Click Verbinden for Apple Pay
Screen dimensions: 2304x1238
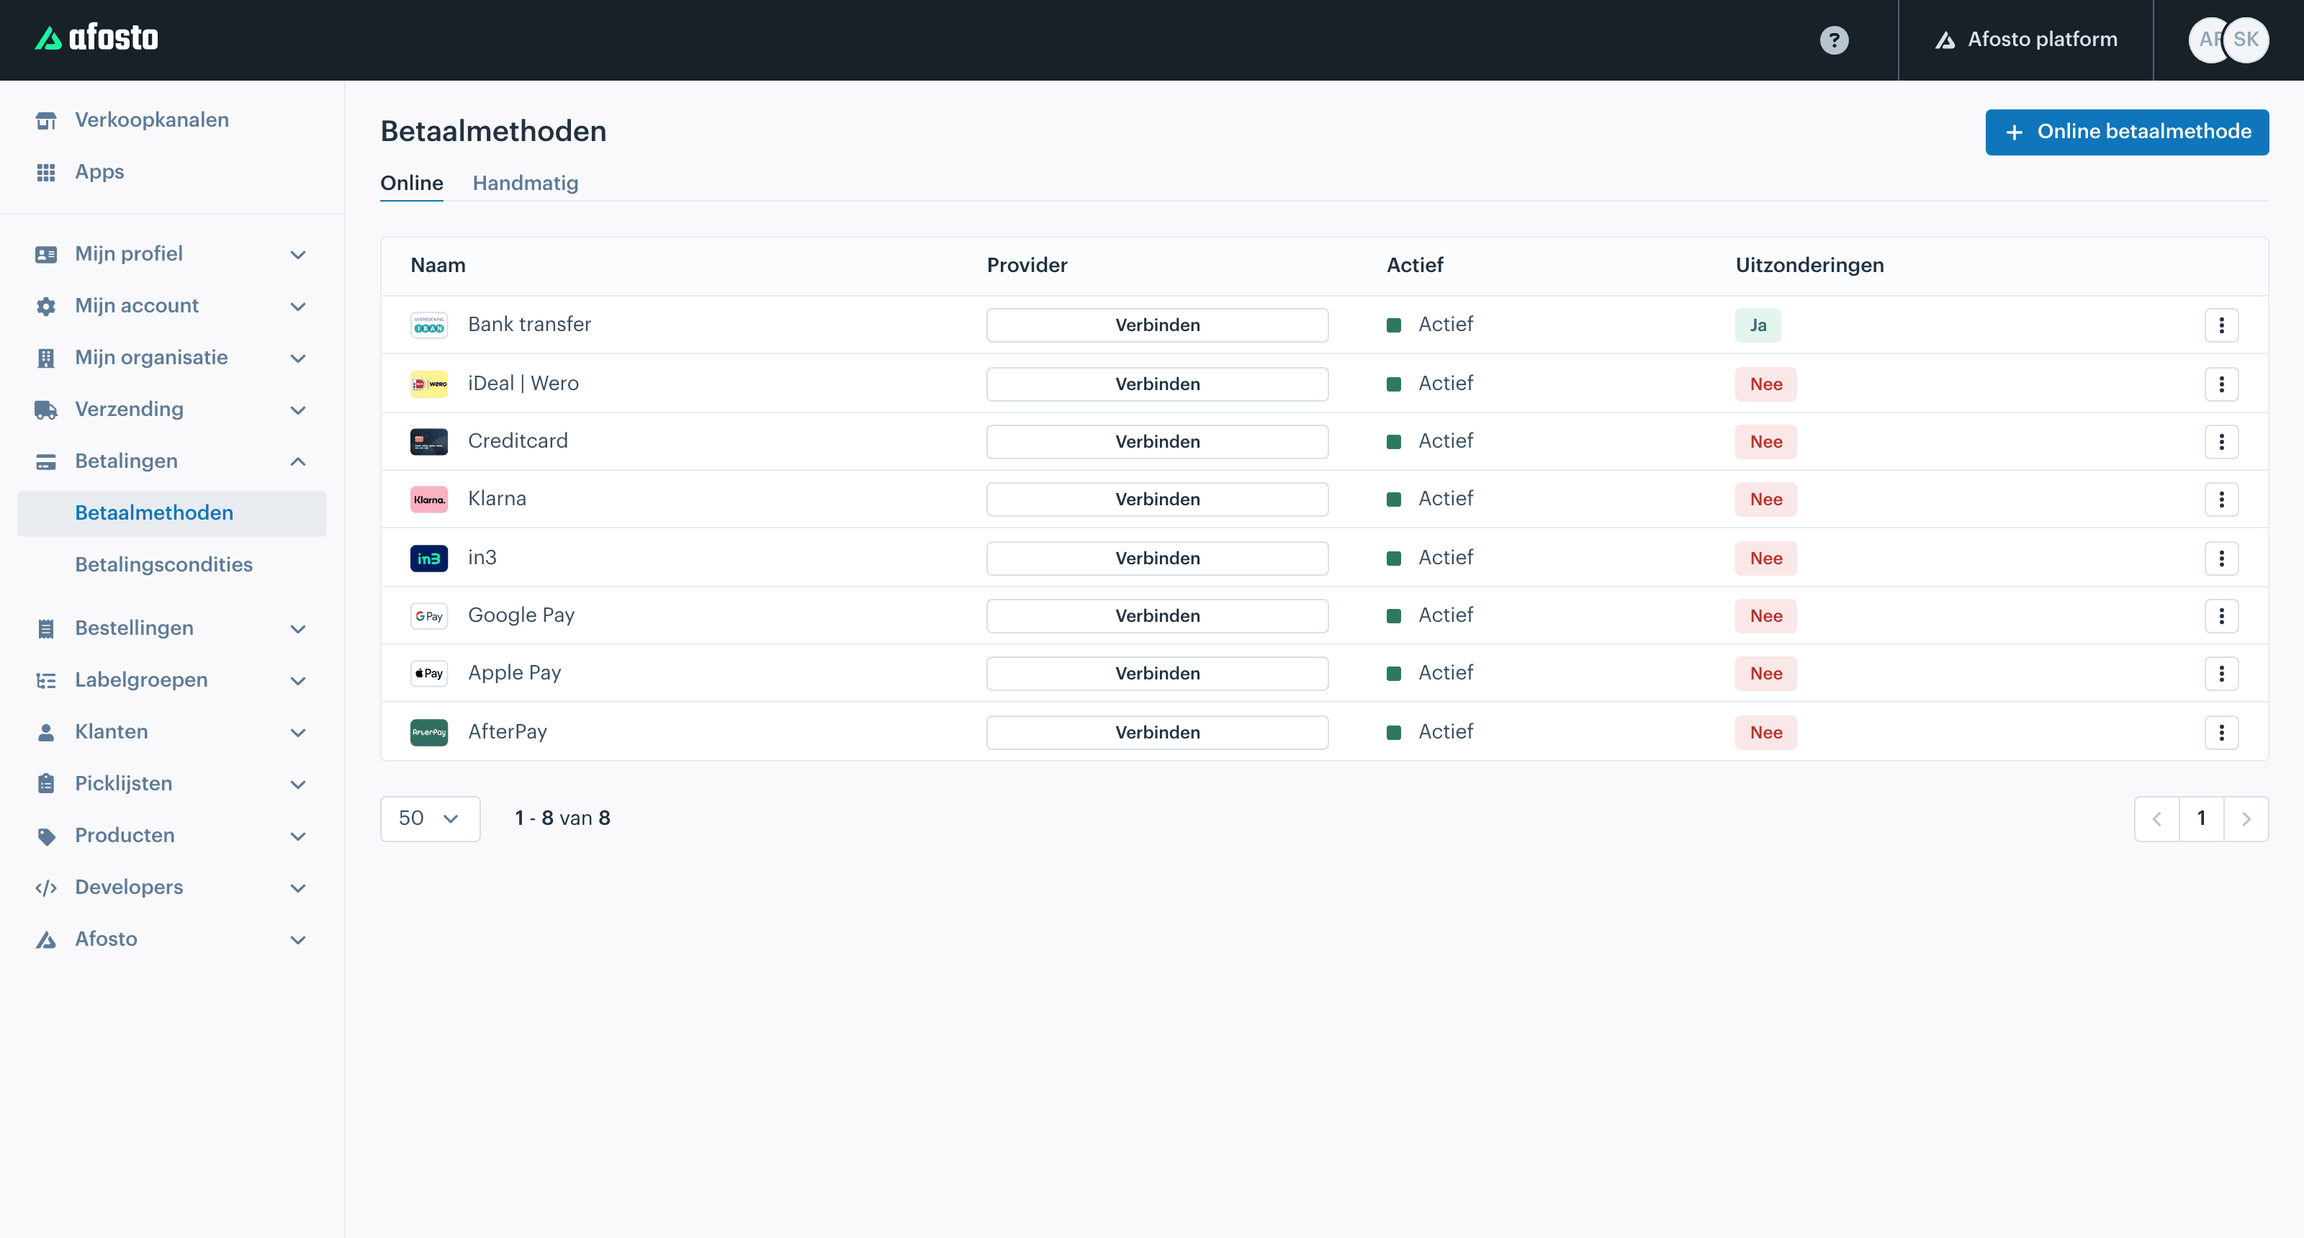1157,674
